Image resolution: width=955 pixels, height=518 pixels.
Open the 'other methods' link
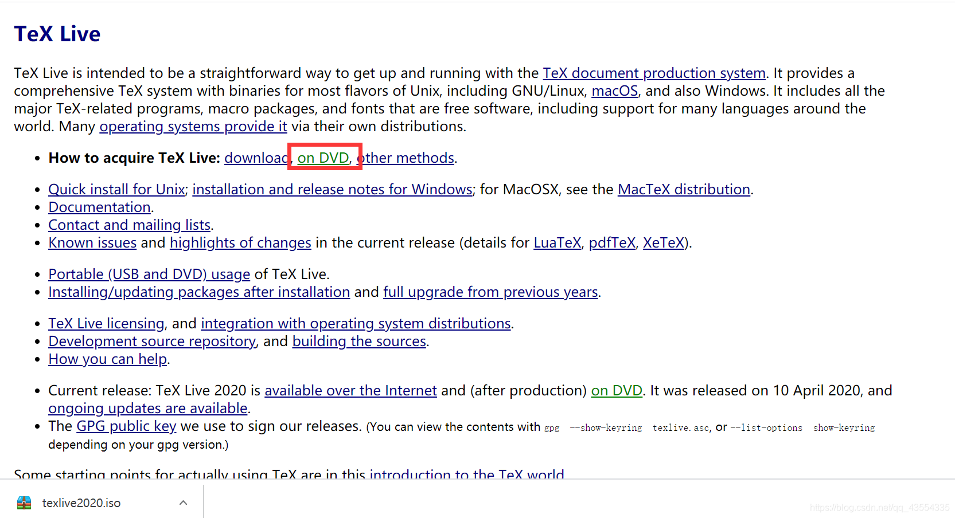(408, 158)
